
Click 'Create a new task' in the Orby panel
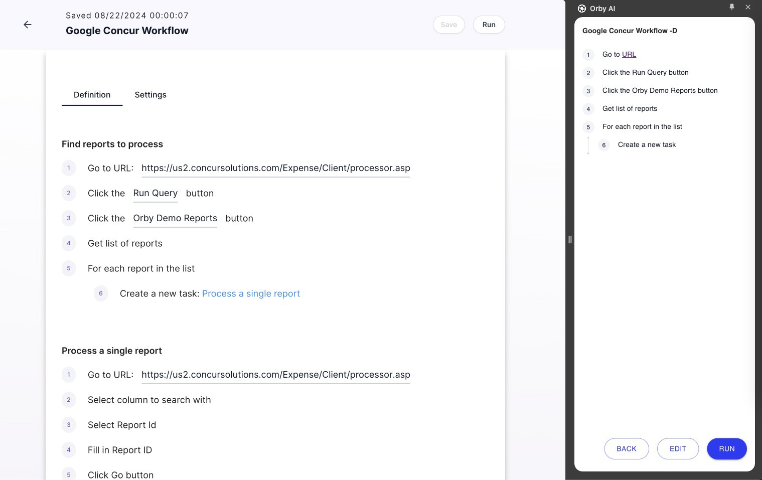tap(647, 144)
